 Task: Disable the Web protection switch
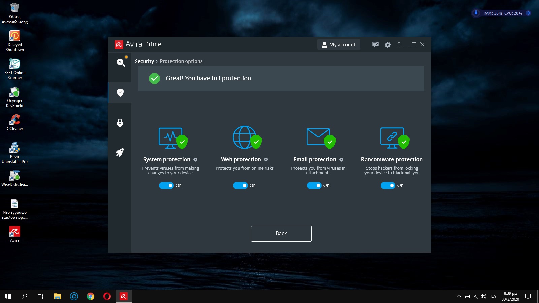point(241,186)
